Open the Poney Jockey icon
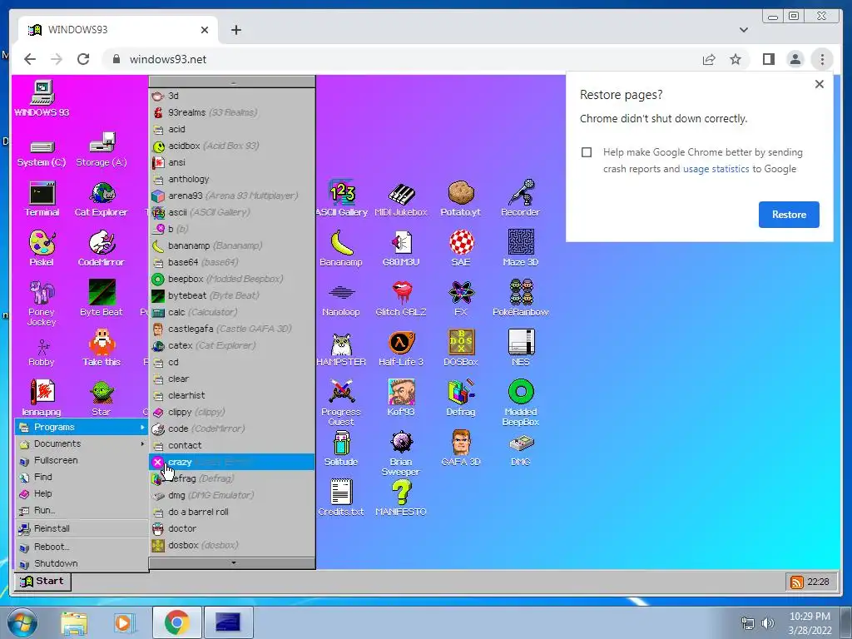The width and height of the screenshot is (852, 639). pyautogui.click(x=42, y=303)
